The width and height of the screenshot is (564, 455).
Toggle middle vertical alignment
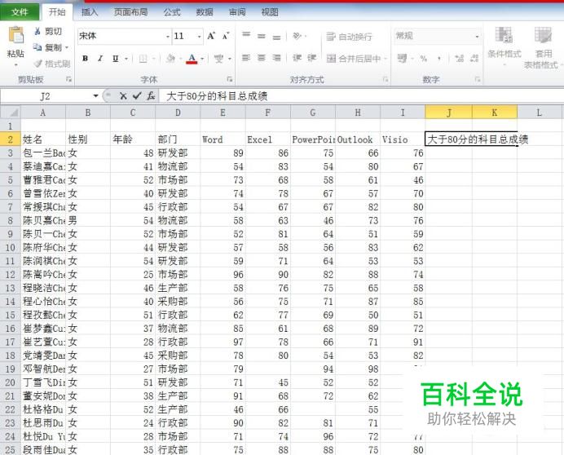[x=262, y=36]
